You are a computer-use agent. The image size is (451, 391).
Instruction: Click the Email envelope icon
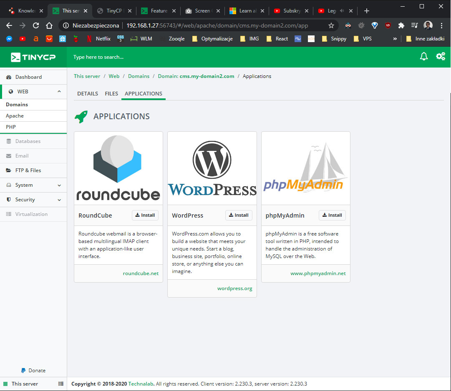pos(9,156)
